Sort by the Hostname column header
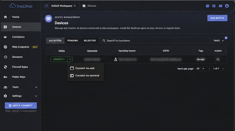The height and width of the screenshot is (131, 235). (x=92, y=51)
